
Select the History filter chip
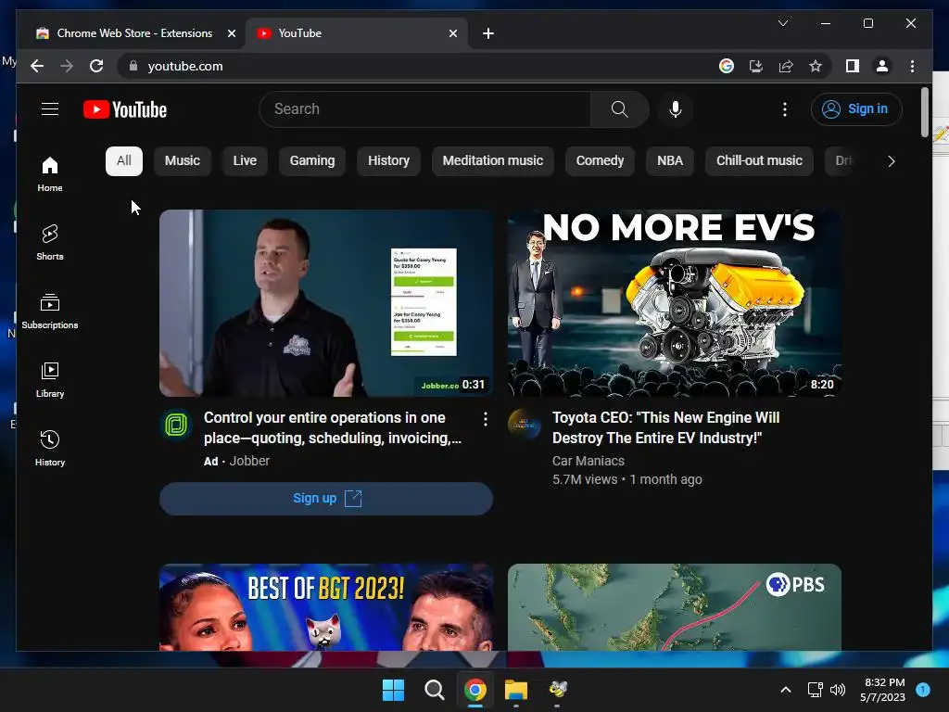point(388,161)
